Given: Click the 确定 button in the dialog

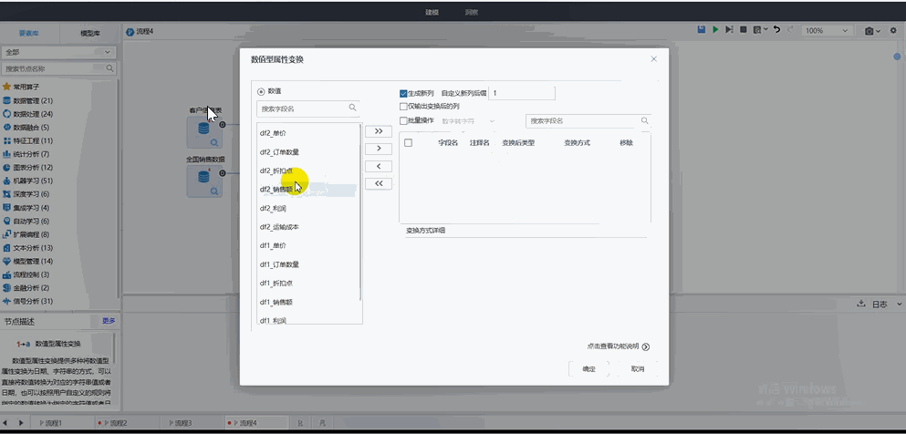Looking at the screenshot, I should click(x=589, y=369).
